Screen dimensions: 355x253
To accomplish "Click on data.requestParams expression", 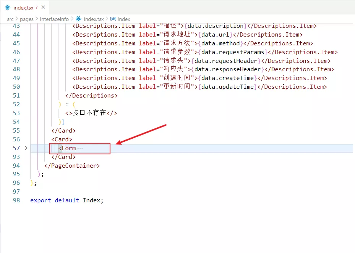I will pyautogui.click(x=233, y=52).
